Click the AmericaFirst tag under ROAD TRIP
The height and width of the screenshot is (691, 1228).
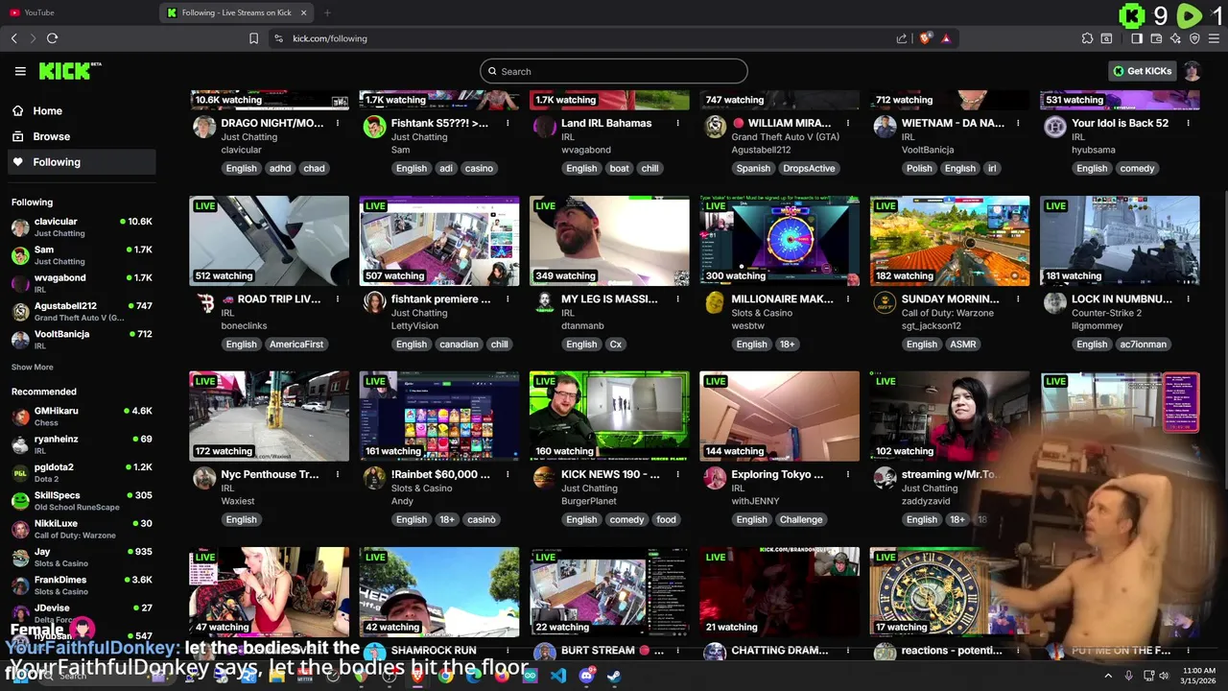point(296,344)
